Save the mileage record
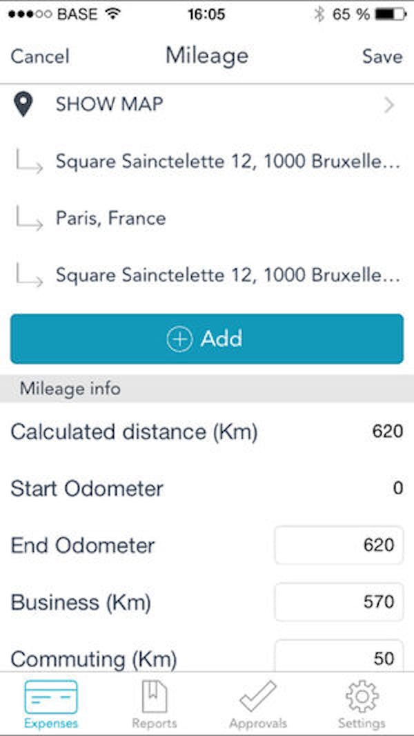 pos(382,57)
